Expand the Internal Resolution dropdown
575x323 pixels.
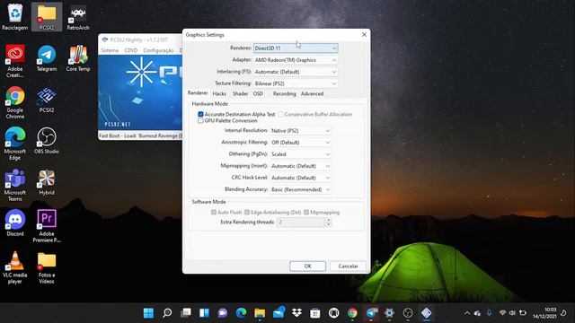(x=301, y=131)
